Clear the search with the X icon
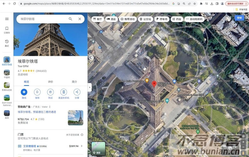Image resolution: width=249 pixels, height=157 pixels. pos(80,19)
